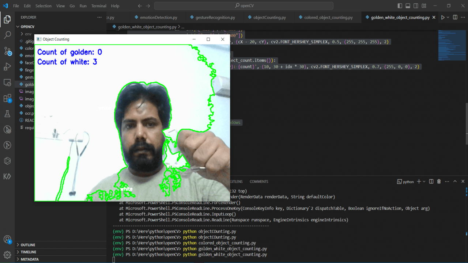468x263 pixels.
Task: Open Run and Debug view
Action: point(7,67)
